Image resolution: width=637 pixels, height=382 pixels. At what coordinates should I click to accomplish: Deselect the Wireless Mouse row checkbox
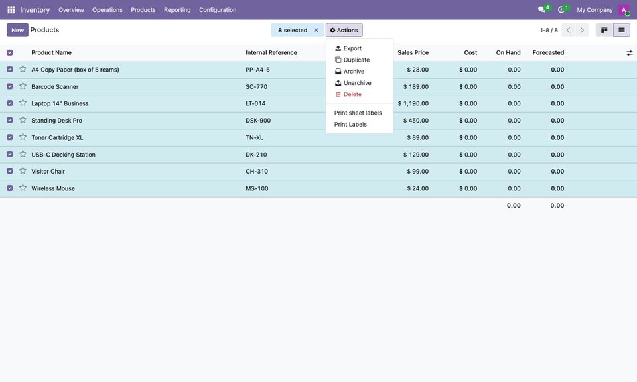(x=10, y=188)
